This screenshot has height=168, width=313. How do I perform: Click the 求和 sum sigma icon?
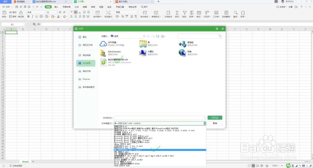click(x=177, y=13)
